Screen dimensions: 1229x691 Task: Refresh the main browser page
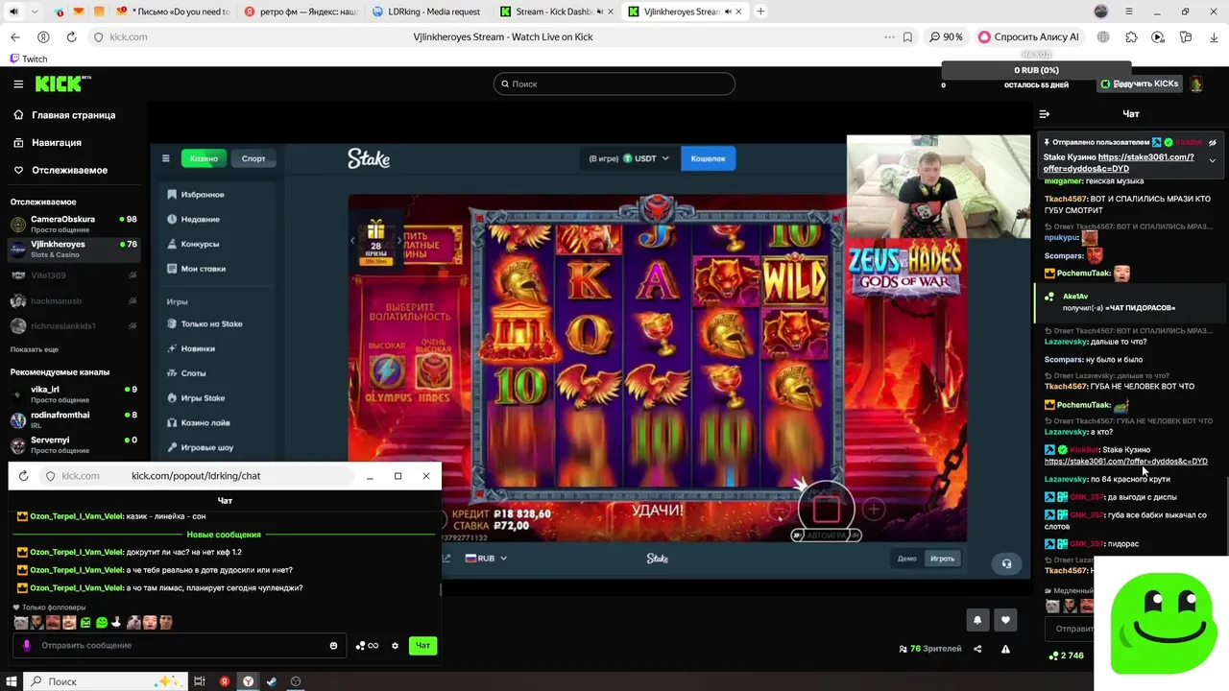(71, 36)
